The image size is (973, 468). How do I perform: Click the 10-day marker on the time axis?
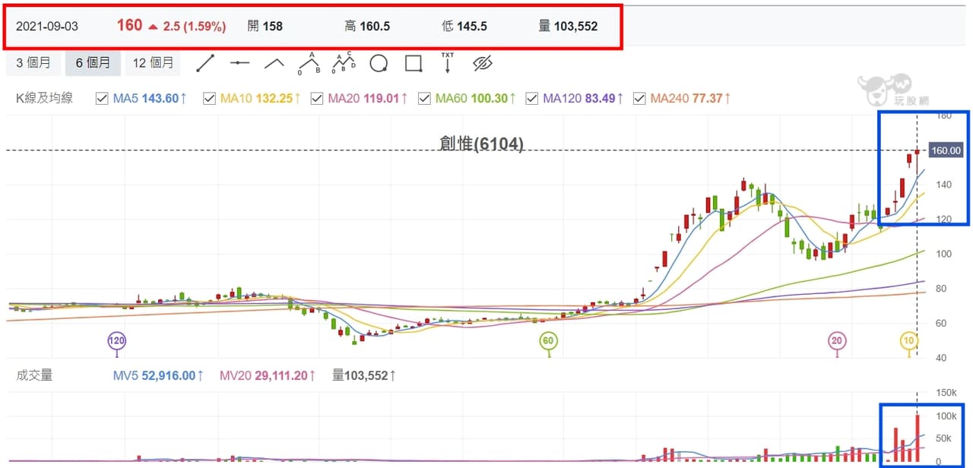(x=909, y=341)
